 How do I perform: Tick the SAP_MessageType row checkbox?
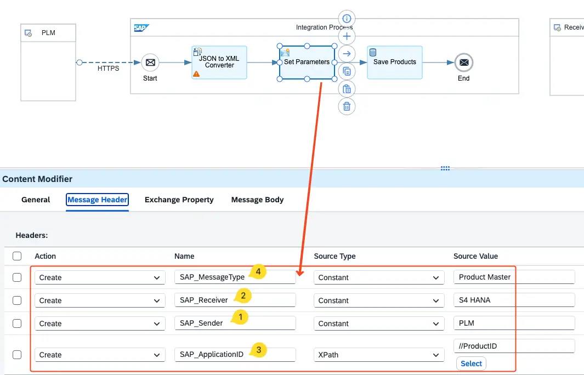tap(17, 278)
